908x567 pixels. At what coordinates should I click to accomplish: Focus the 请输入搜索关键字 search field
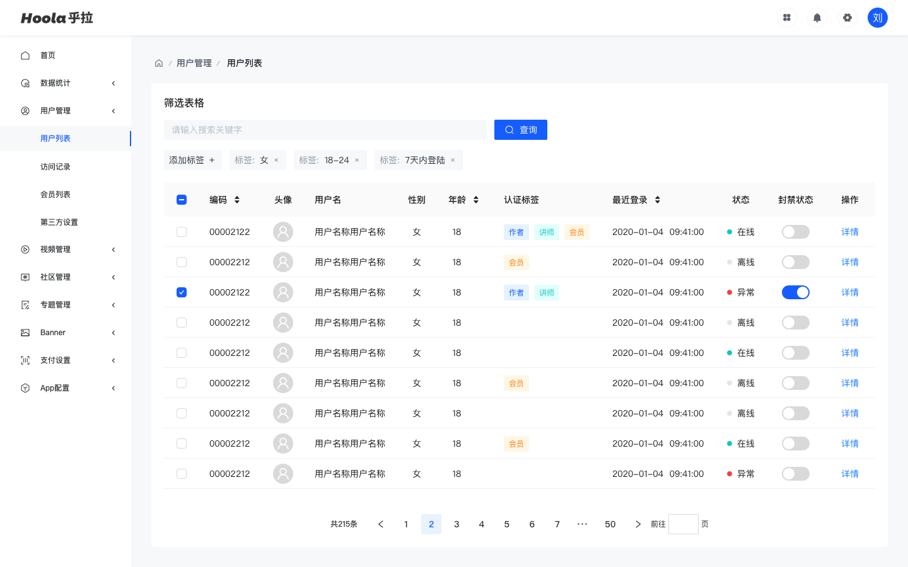pos(325,130)
